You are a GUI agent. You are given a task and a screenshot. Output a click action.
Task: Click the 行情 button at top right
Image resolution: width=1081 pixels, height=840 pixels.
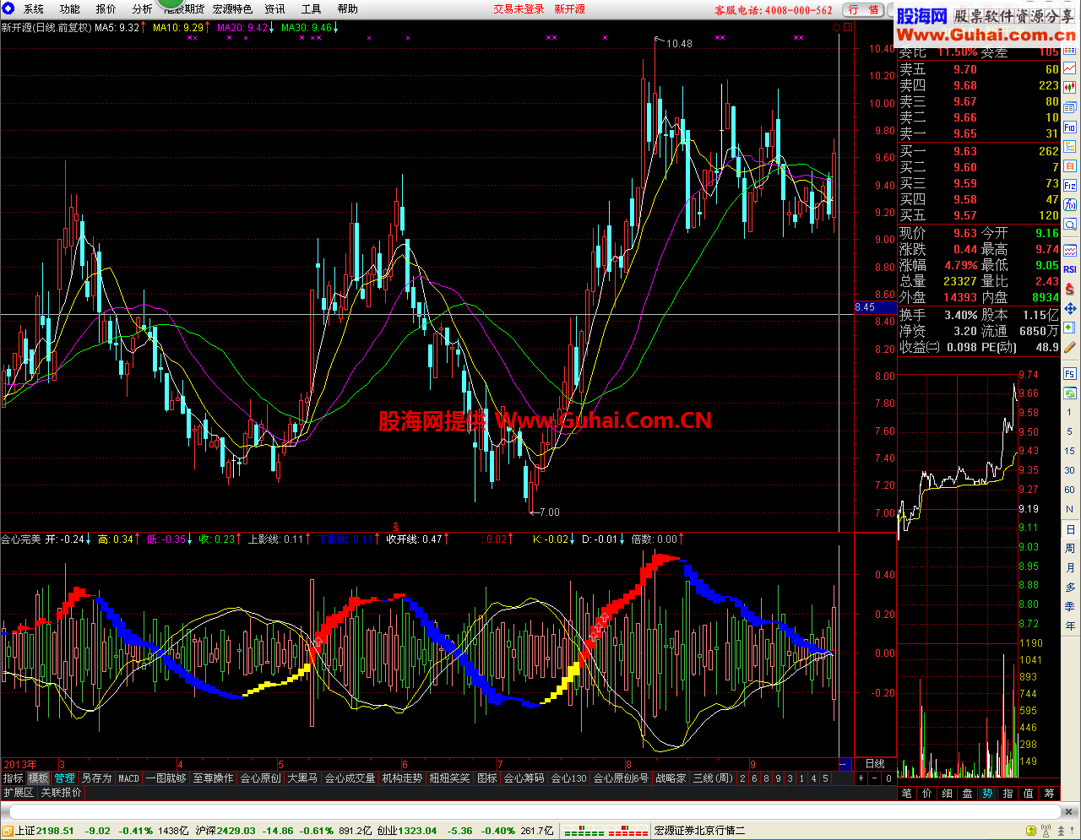tap(865, 9)
